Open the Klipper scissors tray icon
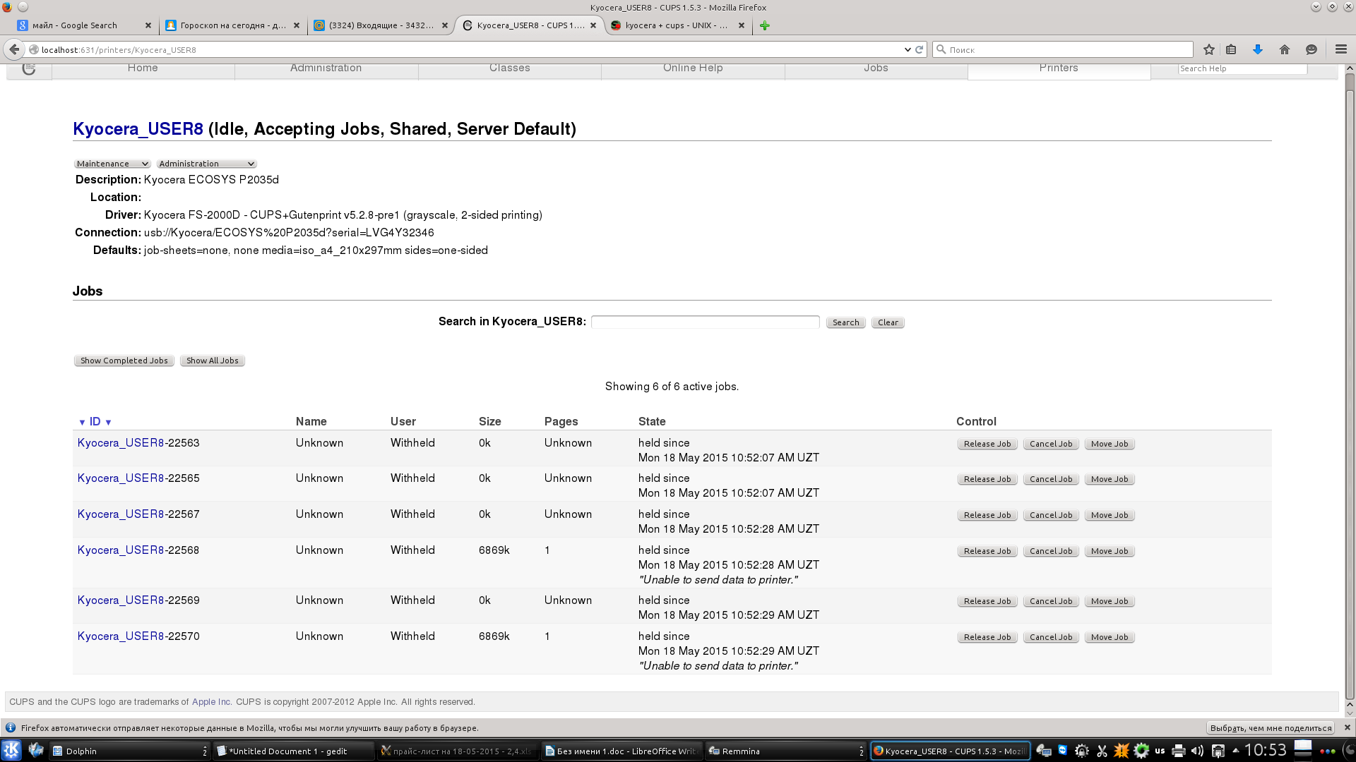Screen dimensions: 1356x762 (1102, 751)
